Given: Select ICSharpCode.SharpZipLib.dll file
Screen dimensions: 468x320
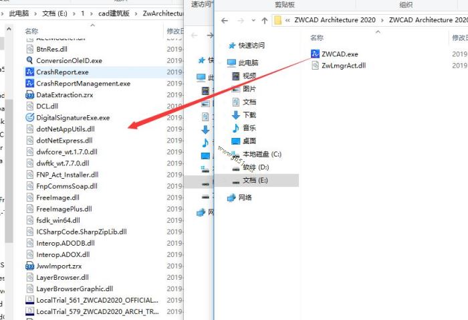Looking at the screenshot, I should [82, 232].
